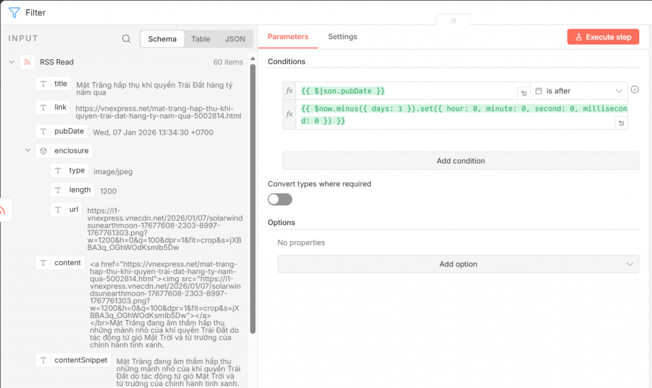The height and width of the screenshot is (388, 652).
Task: Click the fx icon beside $now.minus expression
Action: coord(289,114)
